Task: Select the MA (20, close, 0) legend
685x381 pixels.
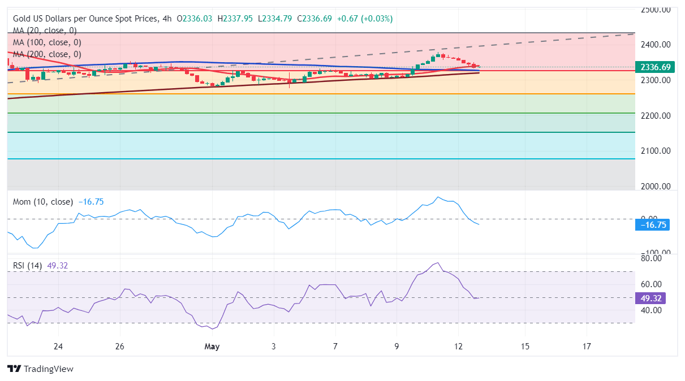Action: pos(45,31)
